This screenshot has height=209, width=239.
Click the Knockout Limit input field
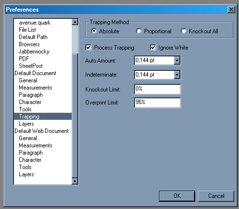158,89
